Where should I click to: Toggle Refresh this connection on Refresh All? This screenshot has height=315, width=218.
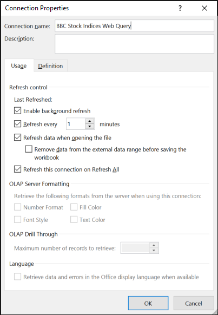(x=17, y=169)
